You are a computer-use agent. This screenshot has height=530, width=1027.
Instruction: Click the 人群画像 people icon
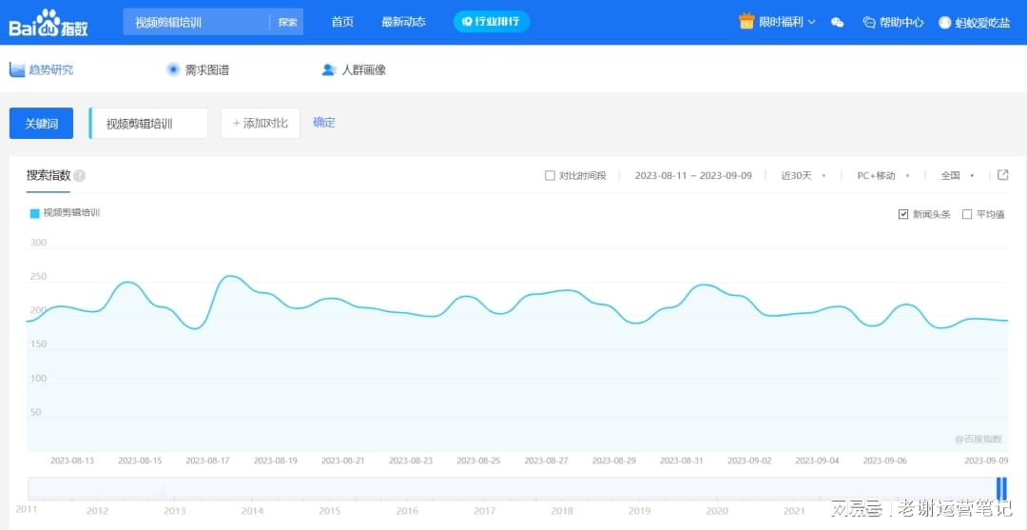pyautogui.click(x=329, y=69)
